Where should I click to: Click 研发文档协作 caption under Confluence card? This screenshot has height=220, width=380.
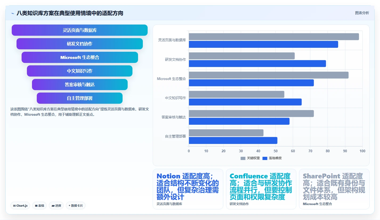tap(239, 204)
